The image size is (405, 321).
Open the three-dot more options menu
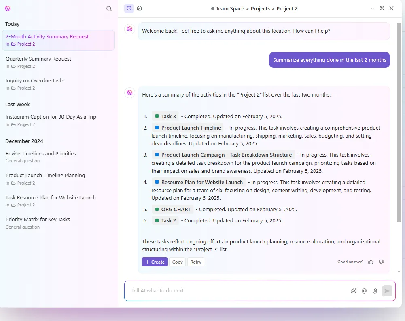373,8
